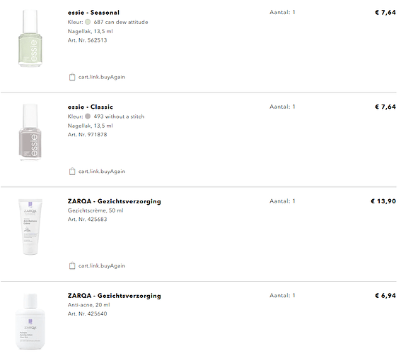Image resolution: width=413 pixels, height=353 pixels.
Task: Open the green essie nail polish image
Action: pos(30,38)
